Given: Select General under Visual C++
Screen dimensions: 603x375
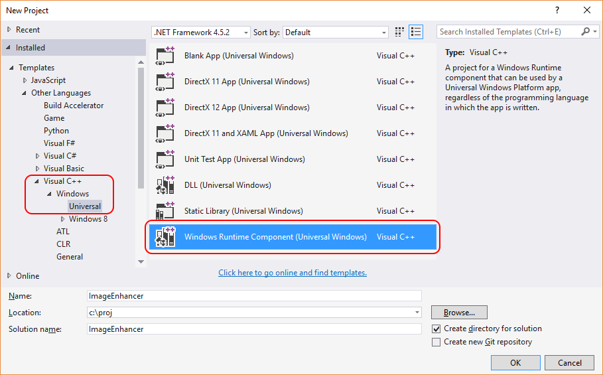Looking at the screenshot, I should coord(70,257).
